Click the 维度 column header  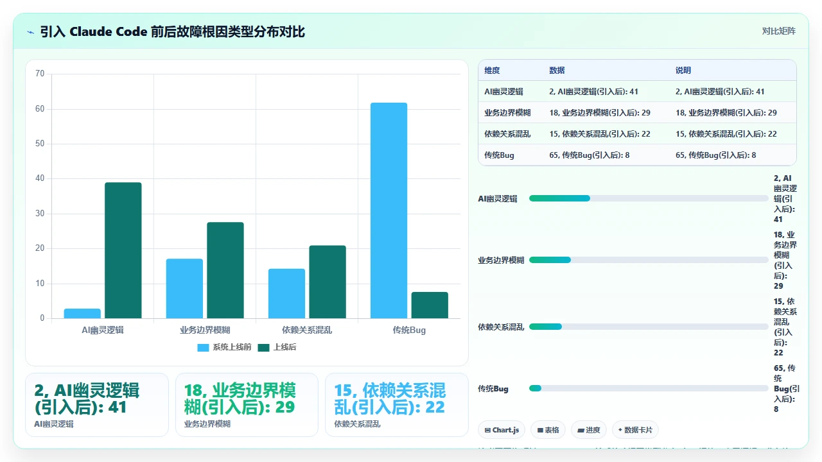tap(492, 71)
